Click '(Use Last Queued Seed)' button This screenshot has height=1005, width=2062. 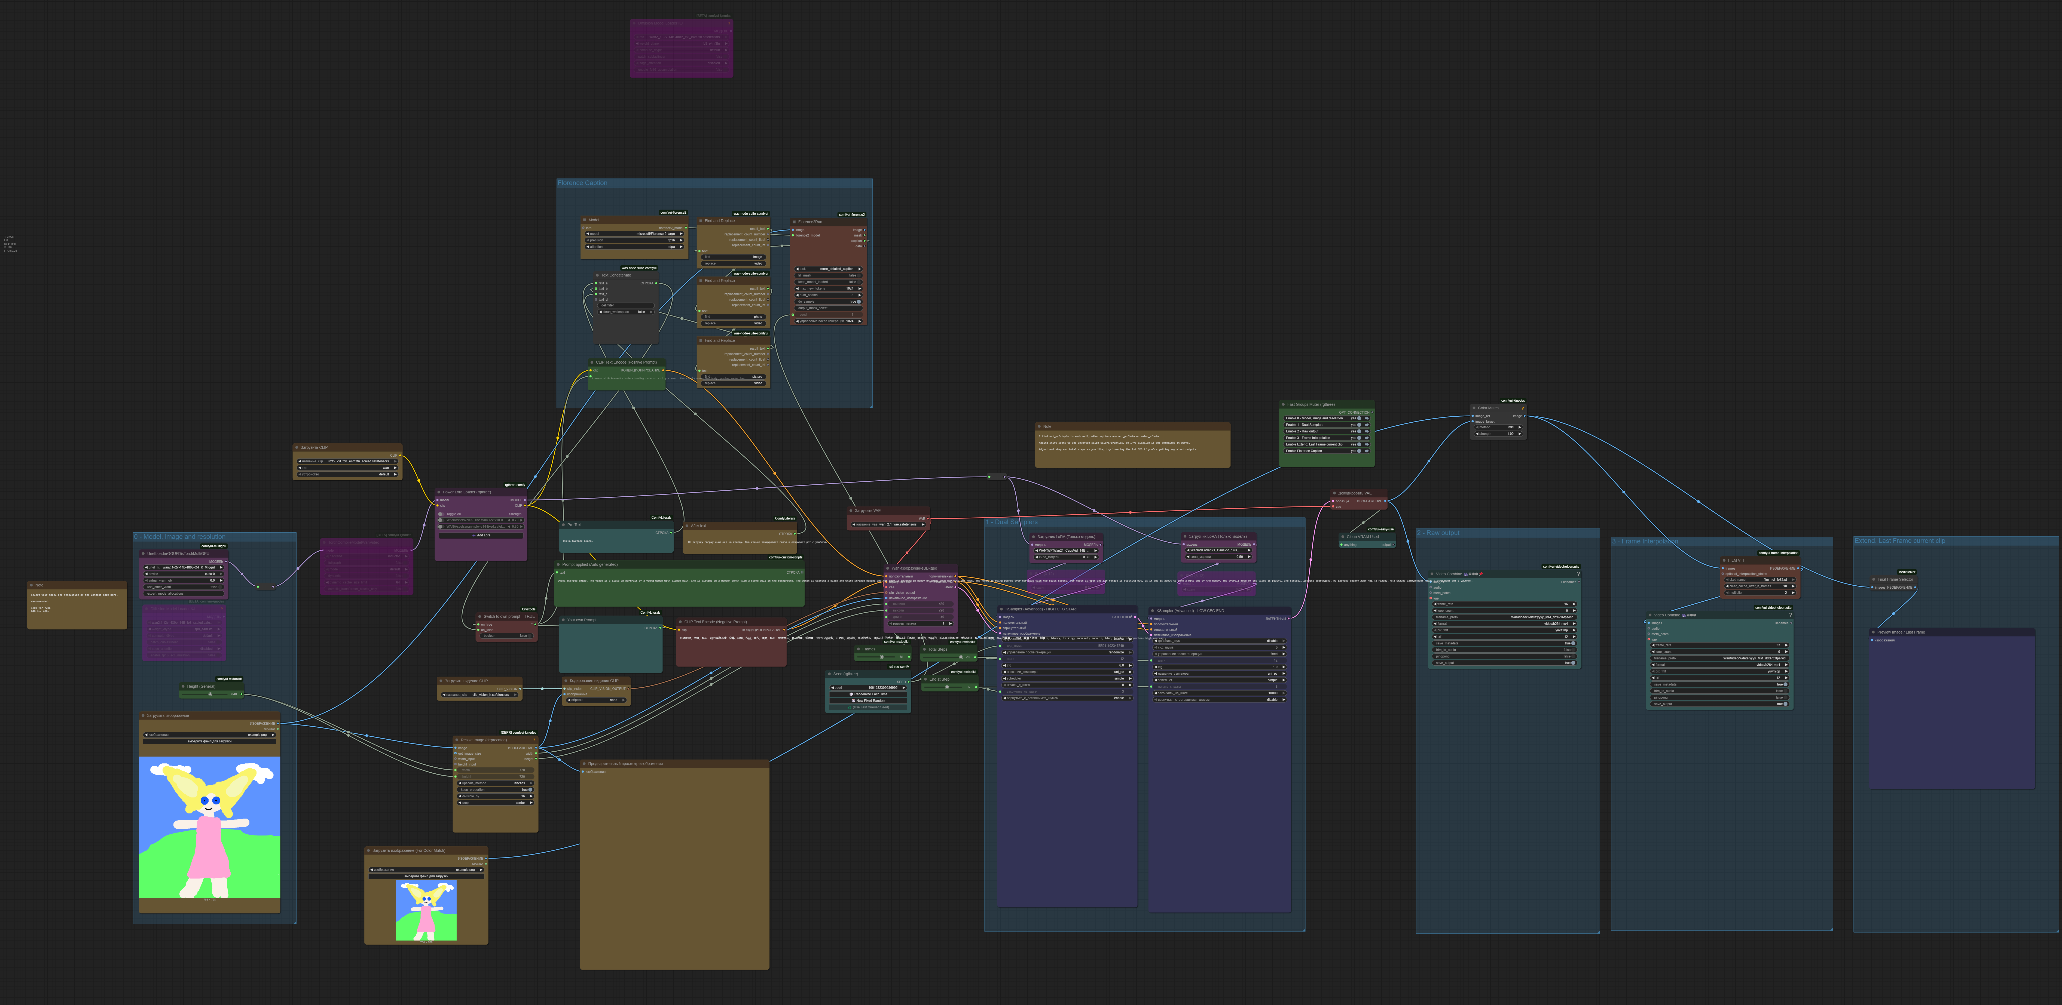pyautogui.click(x=869, y=707)
